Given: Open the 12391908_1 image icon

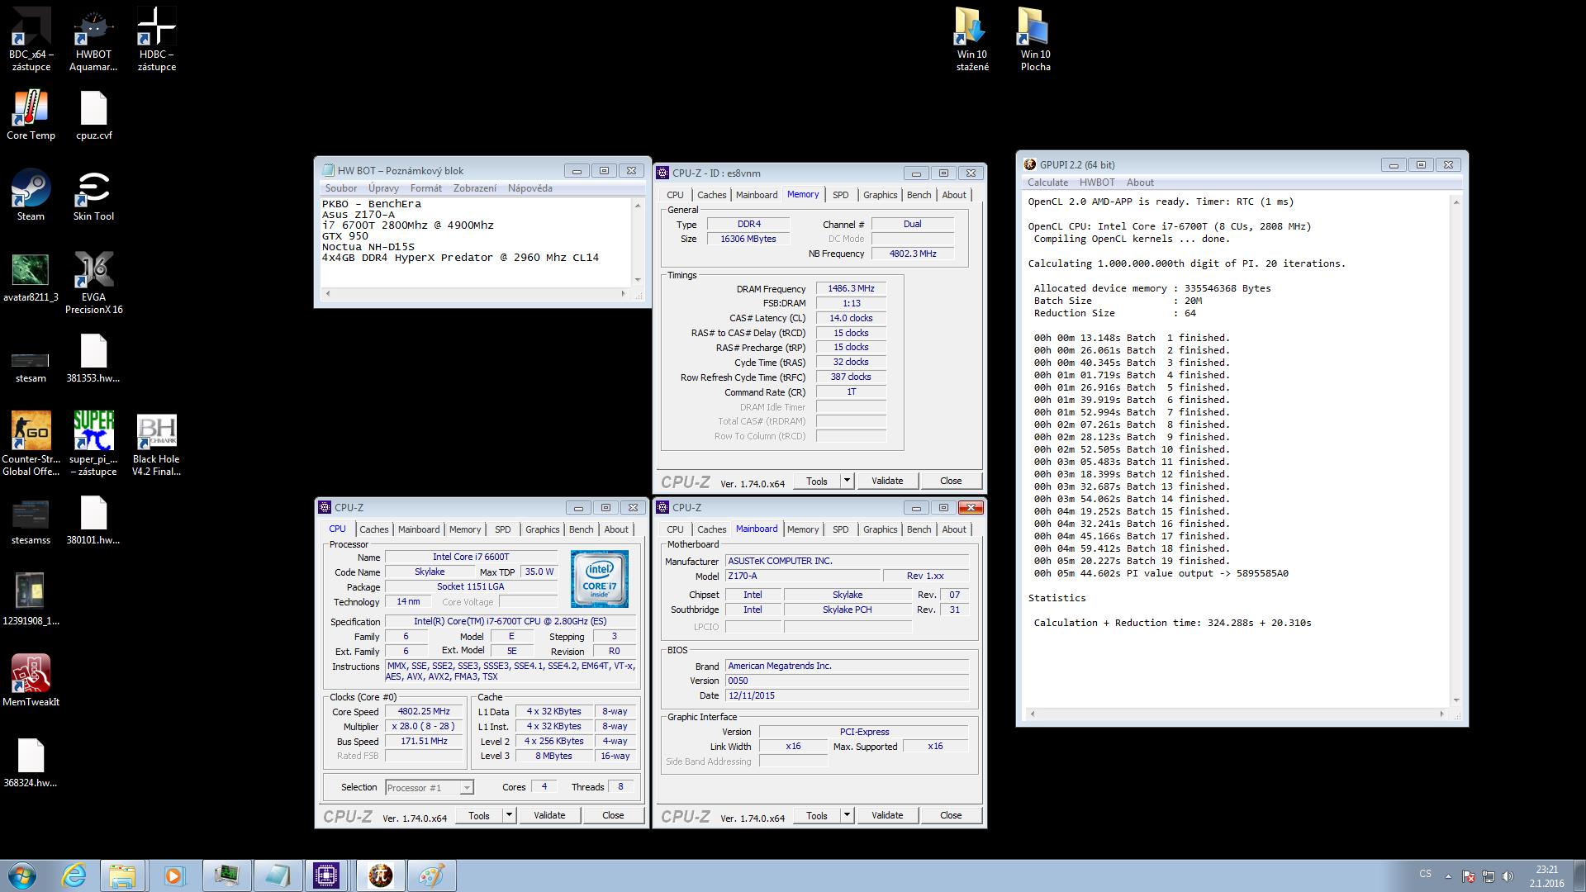Looking at the screenshot, I should tap(31, 599).
